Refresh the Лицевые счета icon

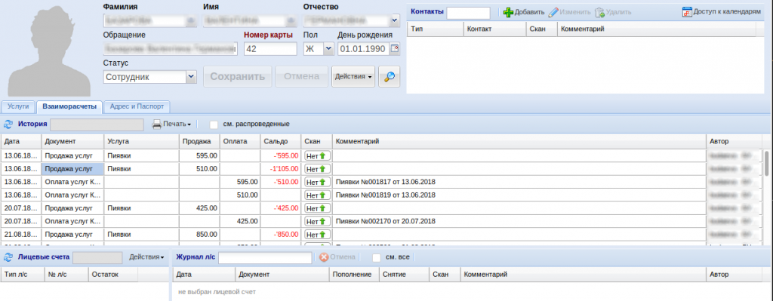(8, 257)
